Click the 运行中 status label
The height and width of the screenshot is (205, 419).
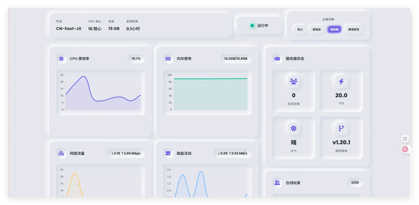(263, 25)
